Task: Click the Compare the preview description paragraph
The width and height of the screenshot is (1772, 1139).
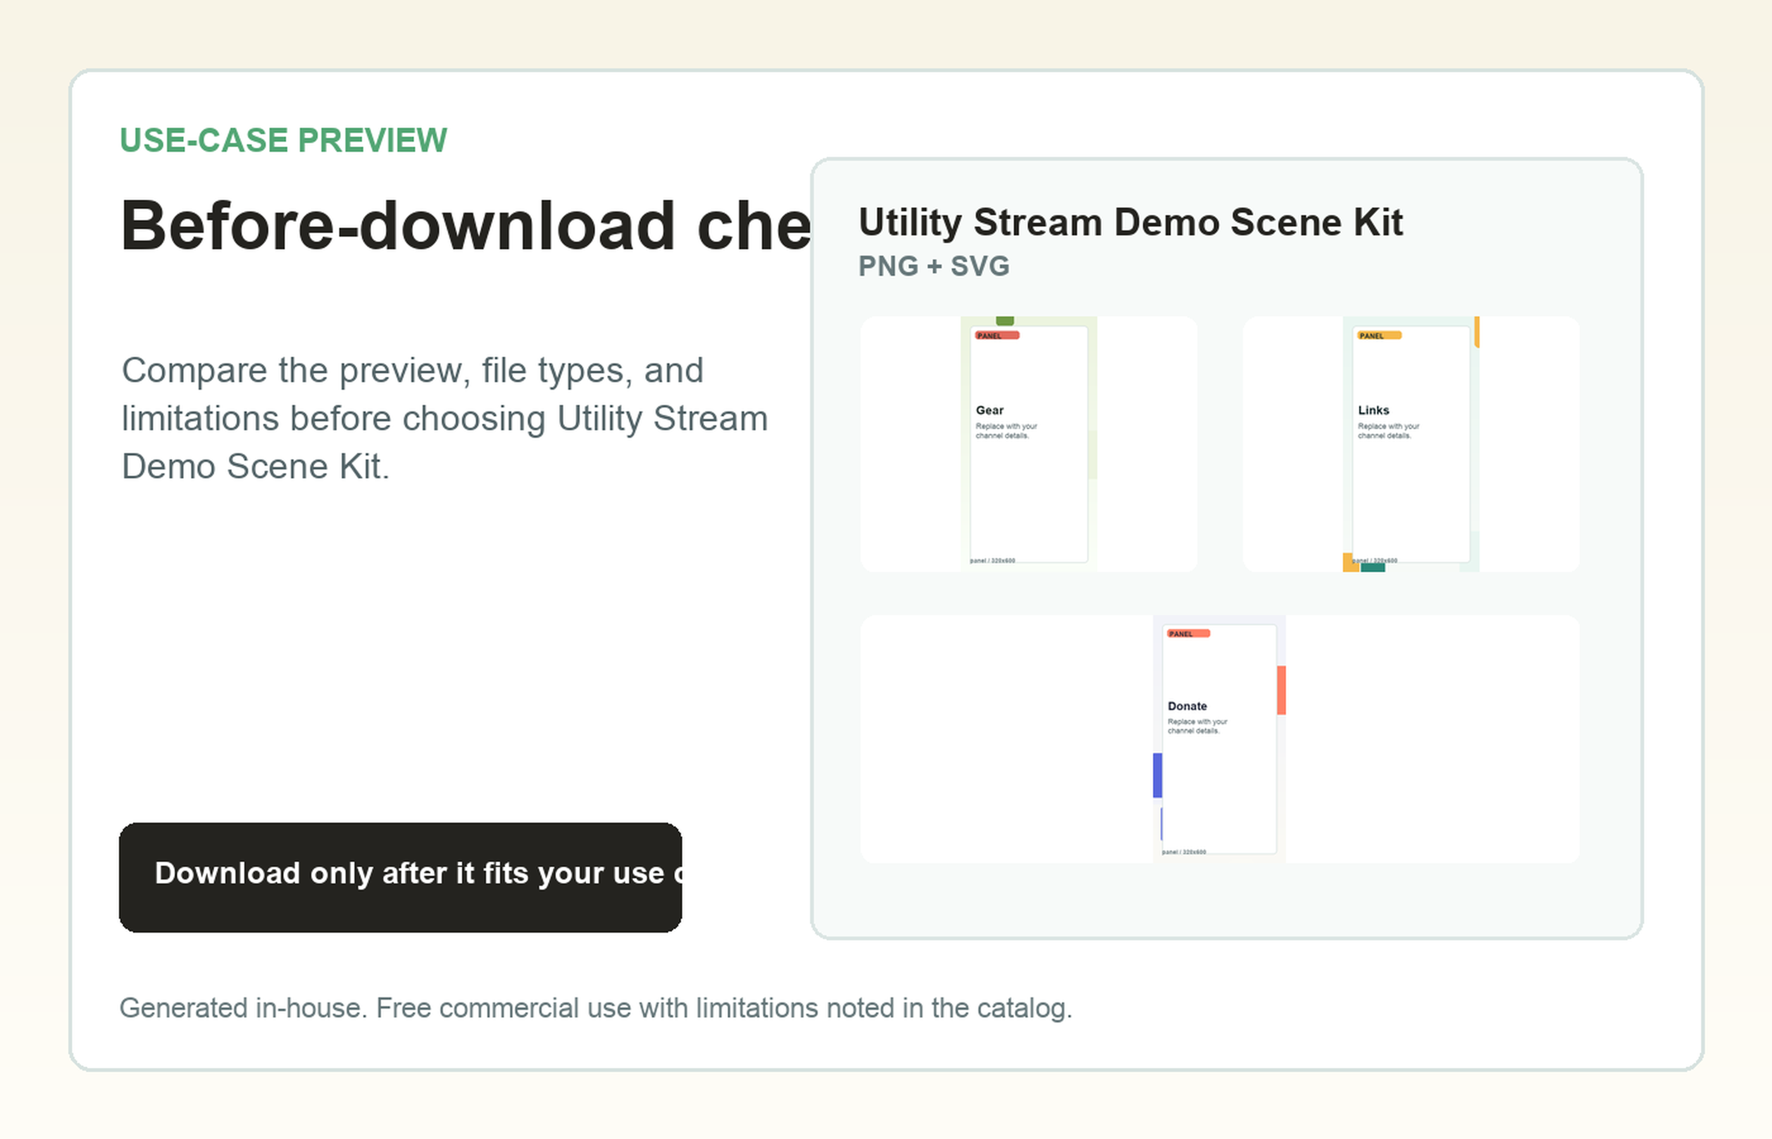Action: tap(444, 418)
